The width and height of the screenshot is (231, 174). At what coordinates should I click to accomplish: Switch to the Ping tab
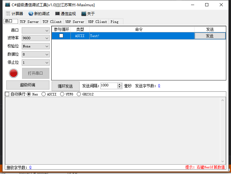(115, 22)
